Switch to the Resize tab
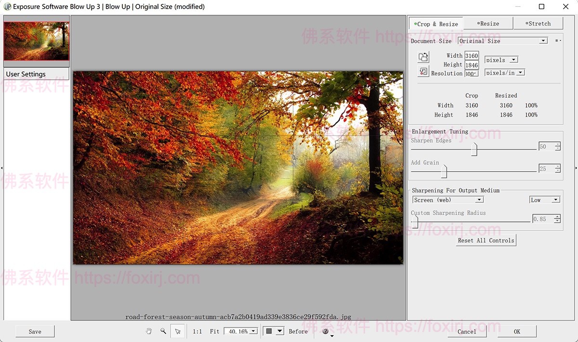This screenshot has width=578, height=342. [488, 24]
